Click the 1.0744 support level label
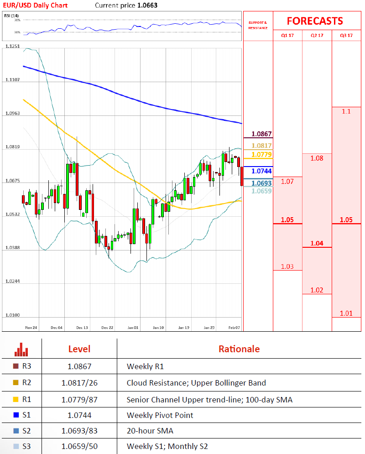The width and height of the screenshot is (365, 454). [261, 171]
